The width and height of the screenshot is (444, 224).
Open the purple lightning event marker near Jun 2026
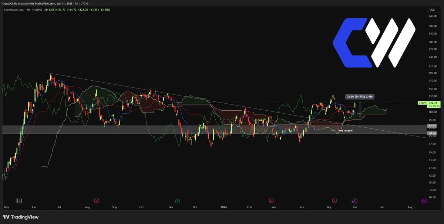tap(354, 201)
